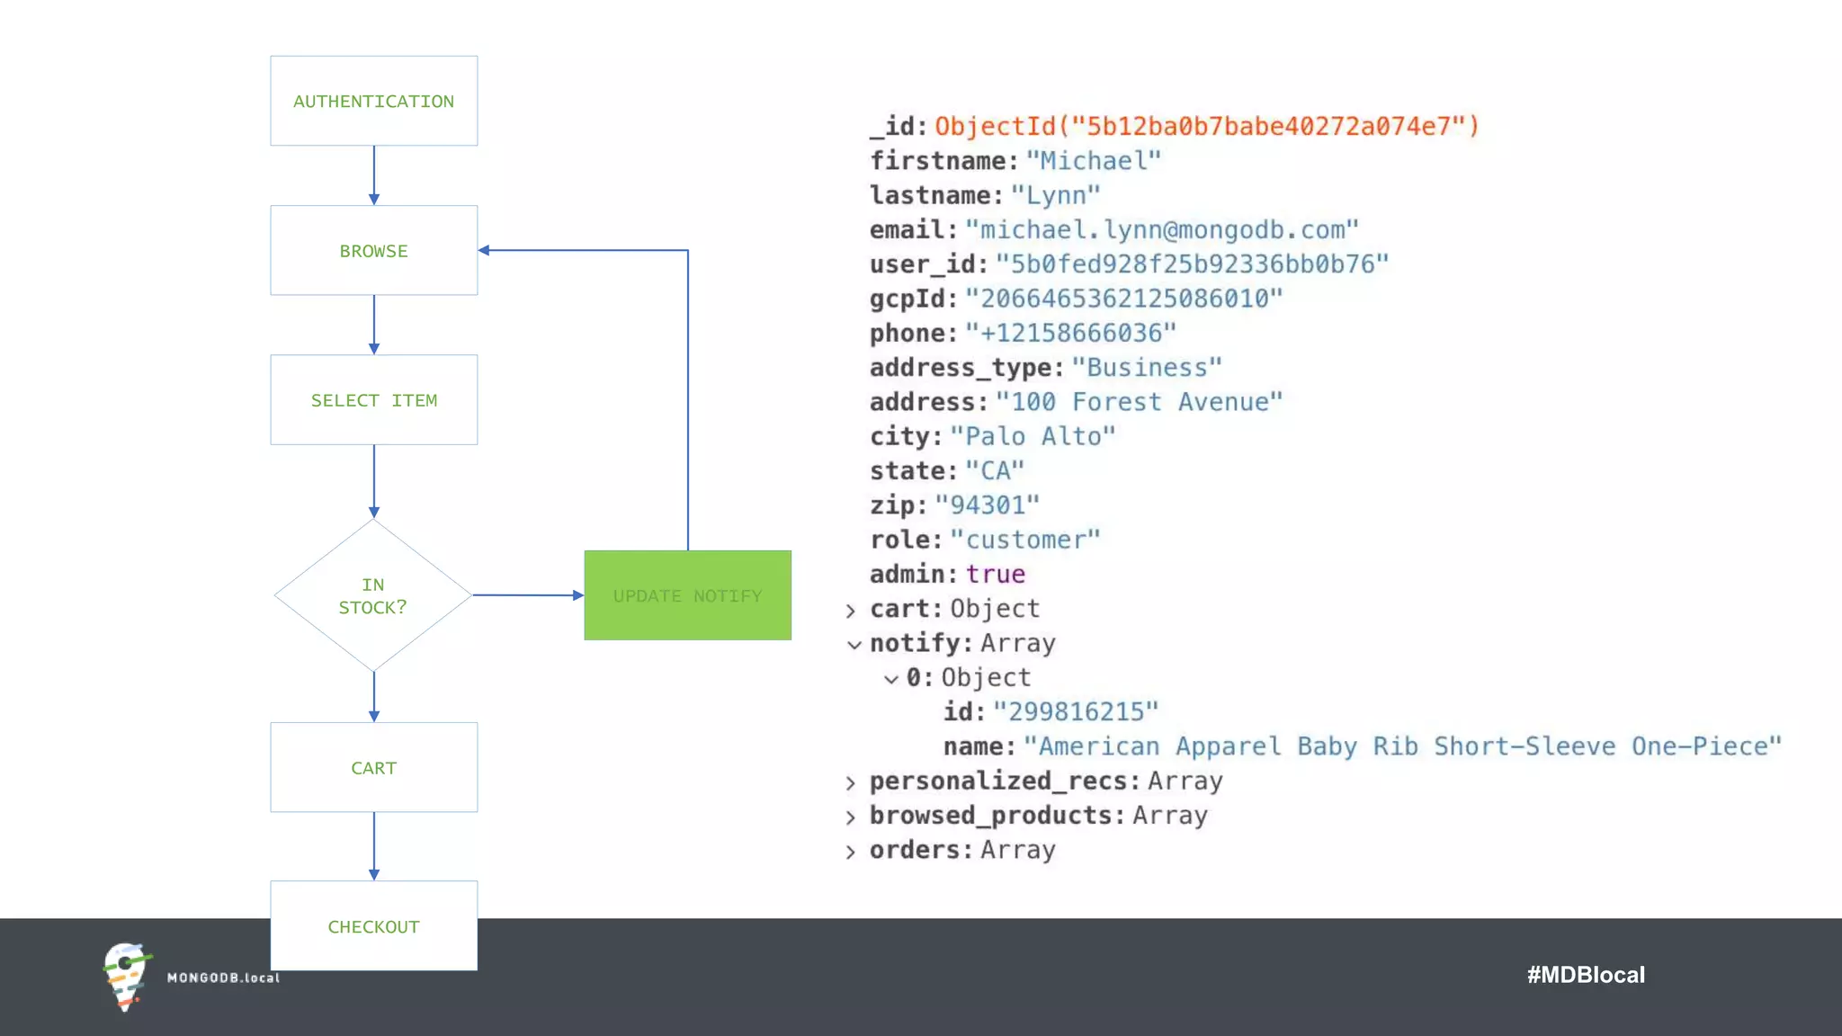Click the SELECT ITEM box
The height and width of the screenshot is (1036, 1842).
pyautogui.click(x=373, y=399)
